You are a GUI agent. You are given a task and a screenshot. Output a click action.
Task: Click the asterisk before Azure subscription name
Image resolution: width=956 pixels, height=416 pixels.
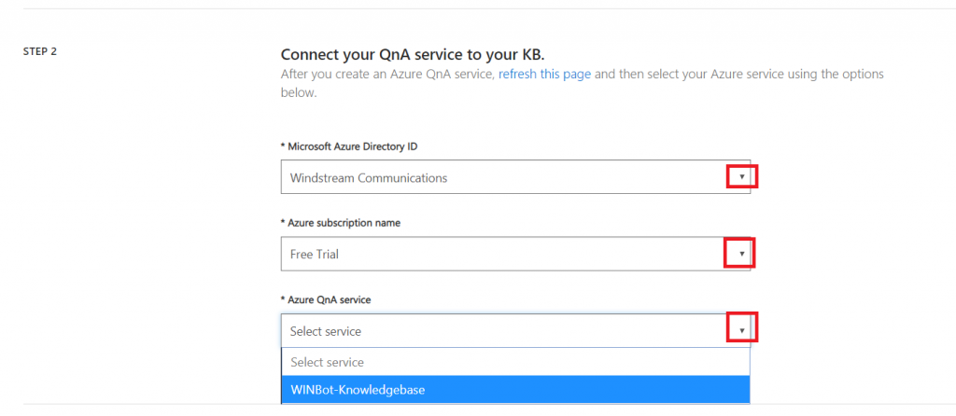pyautogui.click(x=283, y=223)
